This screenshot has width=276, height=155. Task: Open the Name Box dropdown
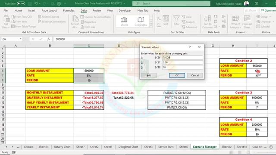click(x=21, y=39)
